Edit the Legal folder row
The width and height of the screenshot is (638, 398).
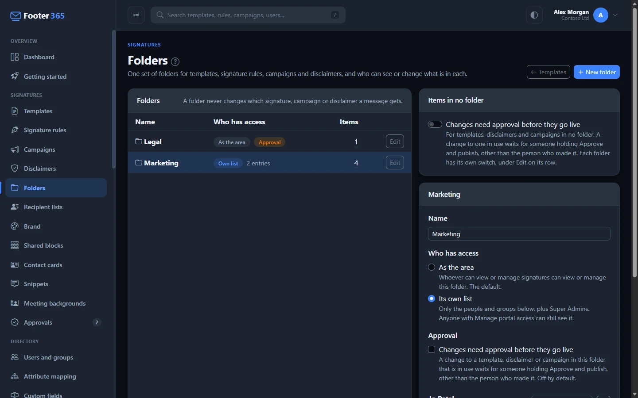pos(395,142)
